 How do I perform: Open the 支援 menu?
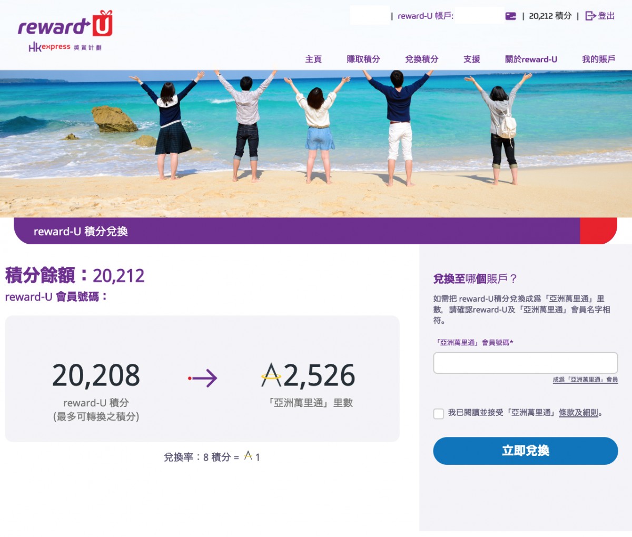[472, 59]
